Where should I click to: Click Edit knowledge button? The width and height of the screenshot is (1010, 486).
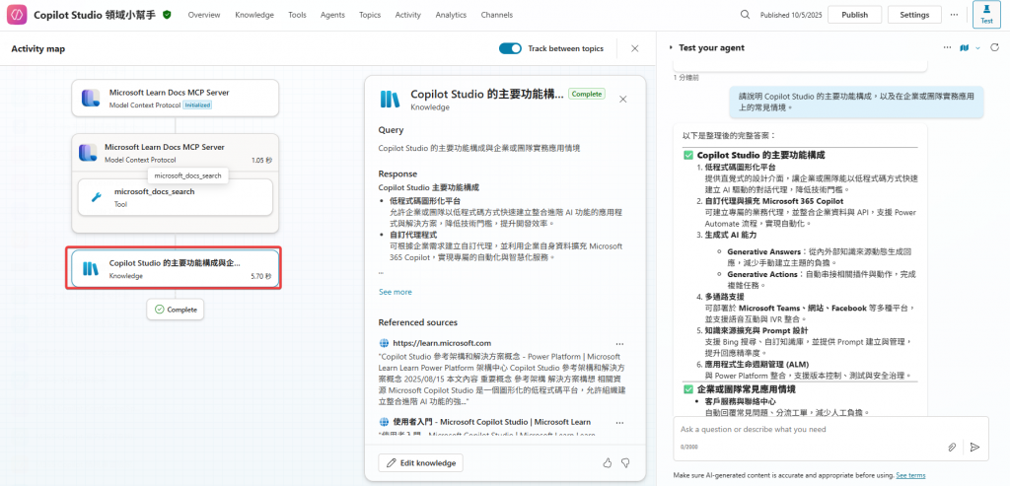[x=420, y=462]
